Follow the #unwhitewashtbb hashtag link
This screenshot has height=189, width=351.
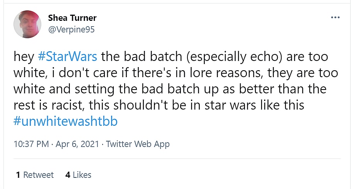pyautogui.click(x=65, y=121)
